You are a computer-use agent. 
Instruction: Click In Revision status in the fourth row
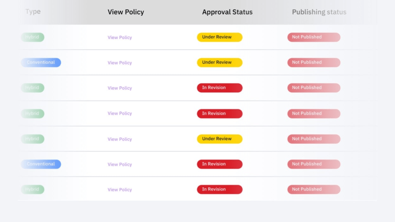[x=219, y=114]
